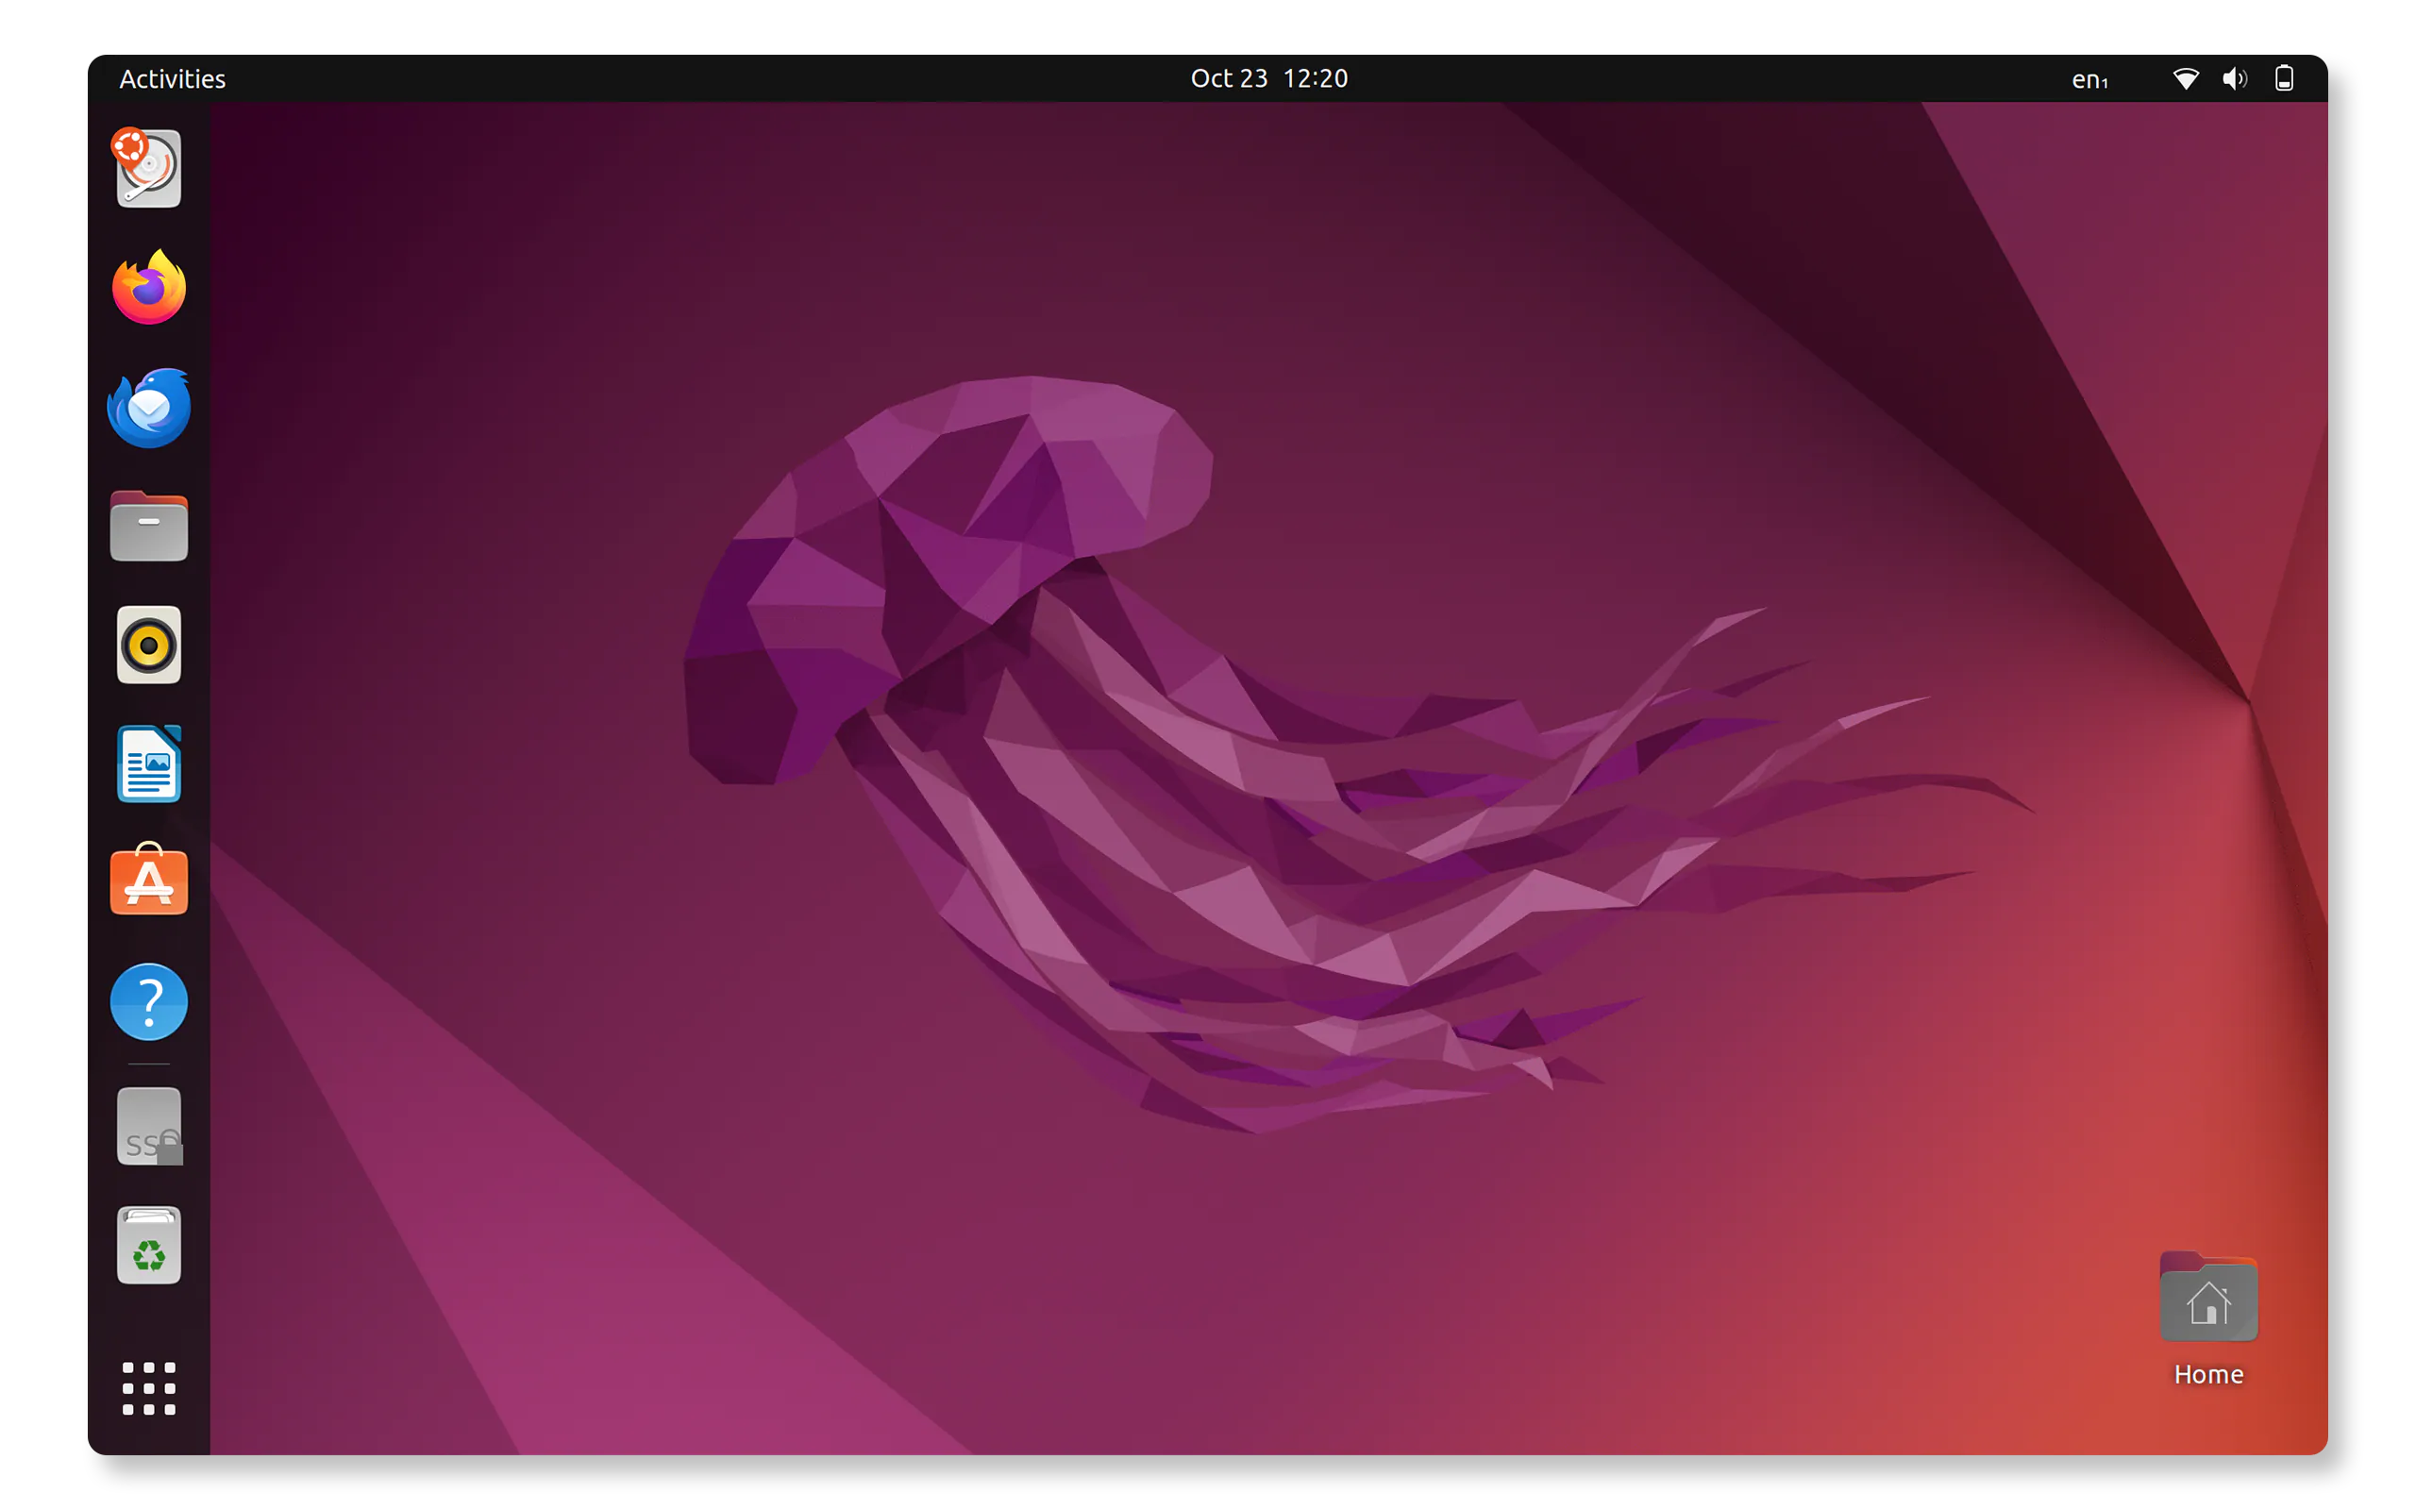Image resolution: width=2416 pixels, height=1510 pixels.
Task: Select the Home folder icon on desktop
Action: (2207, 1299)
